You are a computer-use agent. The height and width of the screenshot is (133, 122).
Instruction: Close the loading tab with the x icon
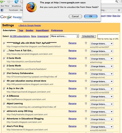119,10
